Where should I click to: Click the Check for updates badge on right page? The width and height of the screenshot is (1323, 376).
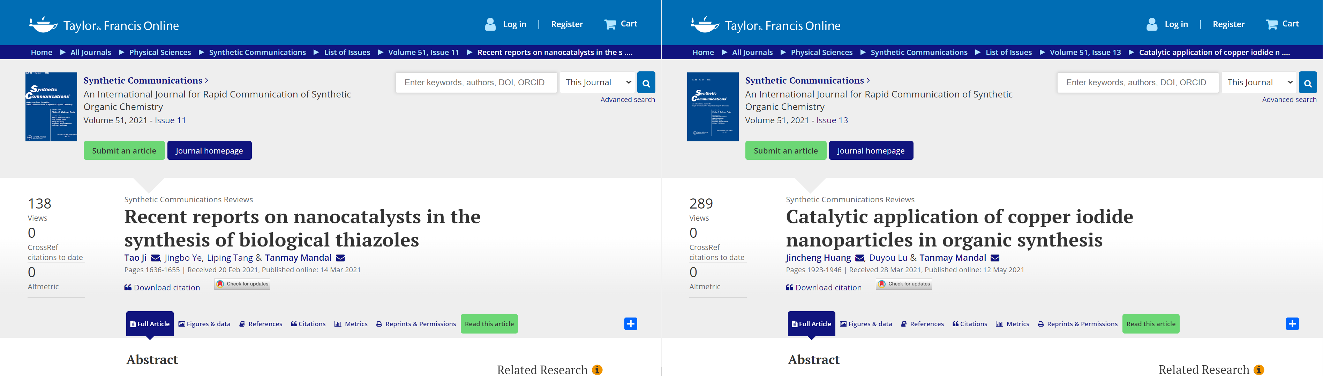(903, 284)
